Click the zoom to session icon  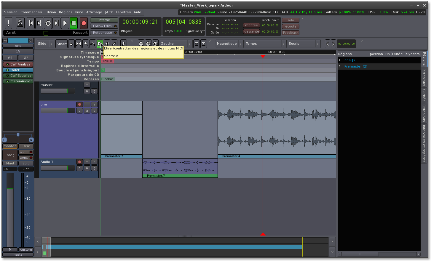pos(155,44)
